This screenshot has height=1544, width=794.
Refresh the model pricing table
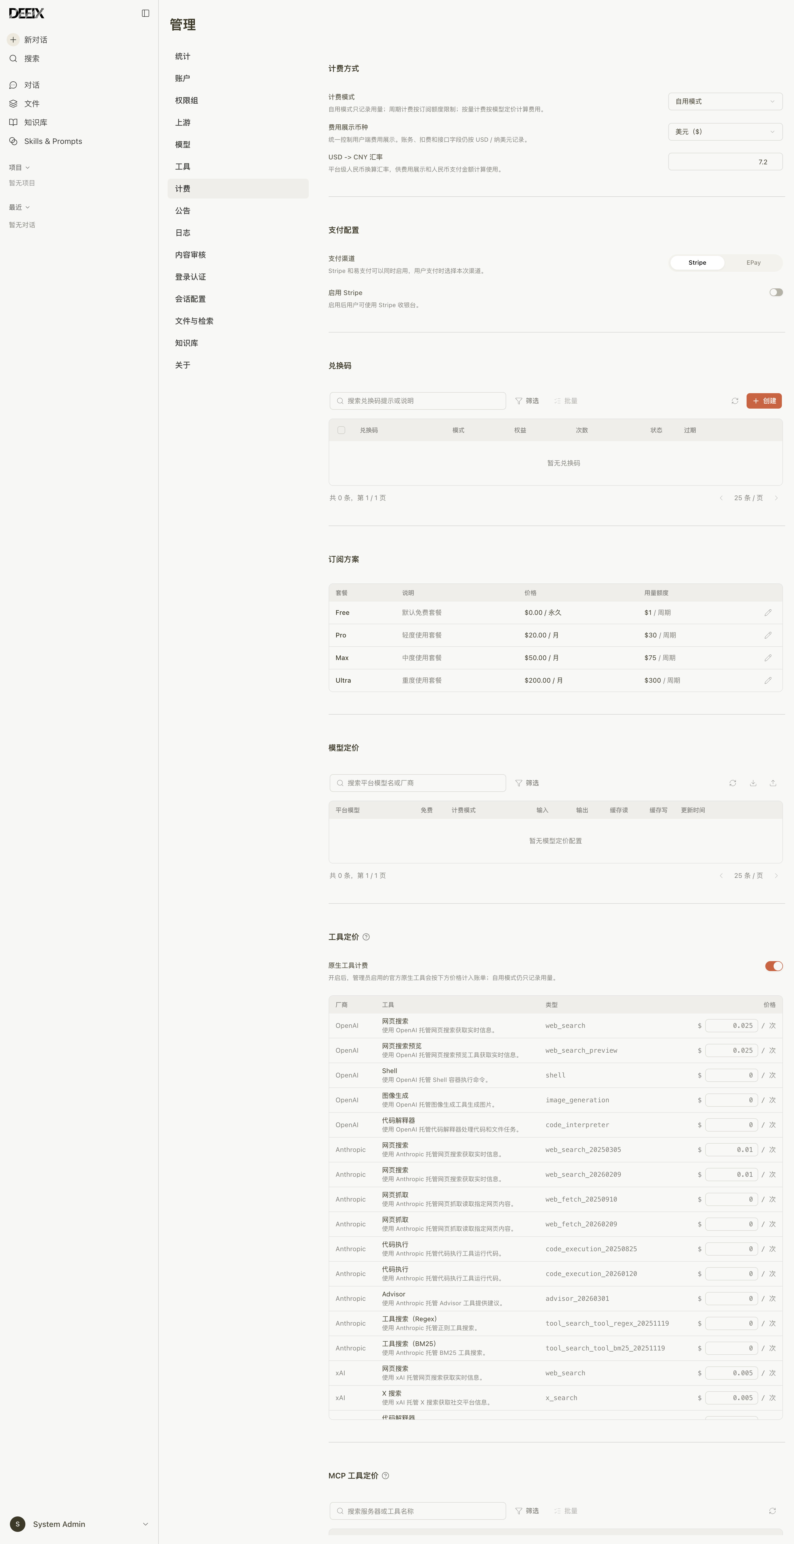pyautogui.click(x=732, y=783)
